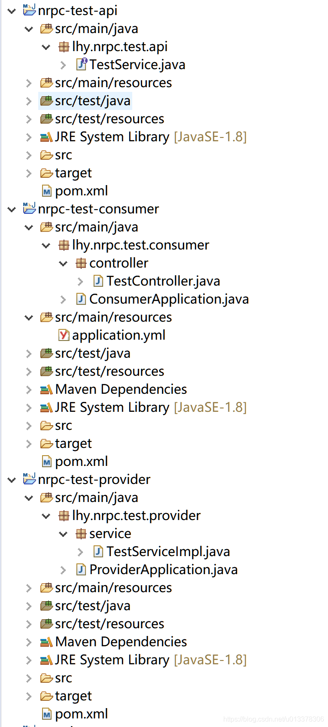Image resolution: width=328 pixels, height=727 pixels.
Task: Collapse src/main/resources in nrpc-test-consumer
Action: point(29,317)
